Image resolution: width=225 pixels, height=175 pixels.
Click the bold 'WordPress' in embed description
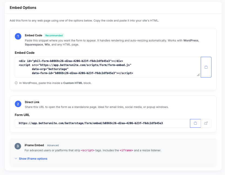191,41
